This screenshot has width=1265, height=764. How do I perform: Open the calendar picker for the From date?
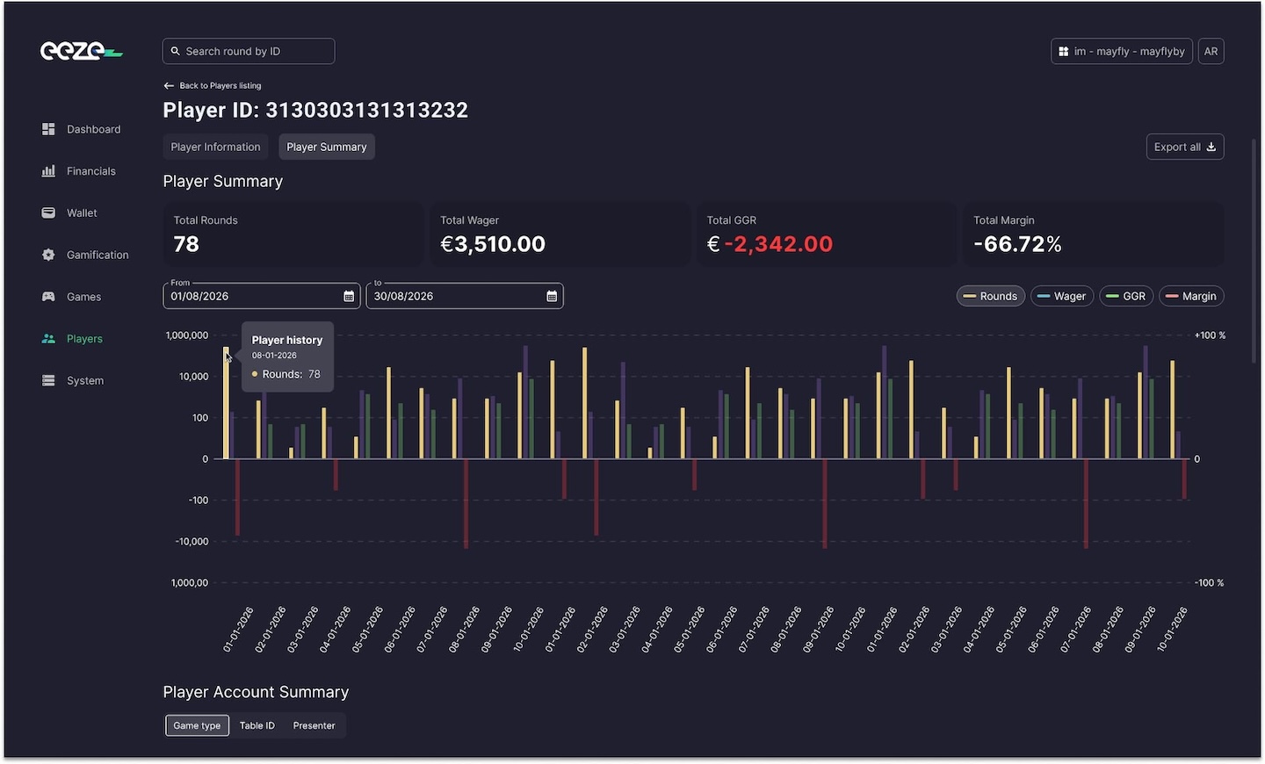pyautogui.click(x=348, y=296)
